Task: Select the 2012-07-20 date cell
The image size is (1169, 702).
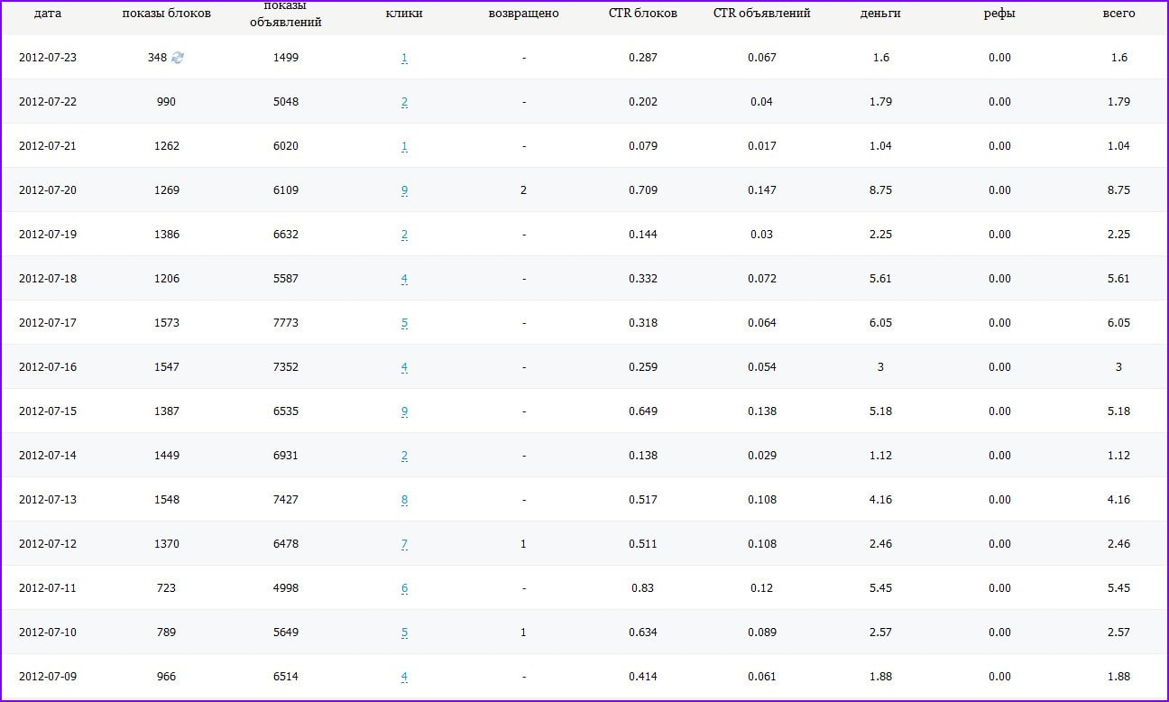Action: (48, 190)
